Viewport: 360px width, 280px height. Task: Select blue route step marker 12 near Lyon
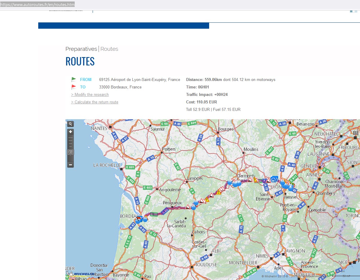282,183
